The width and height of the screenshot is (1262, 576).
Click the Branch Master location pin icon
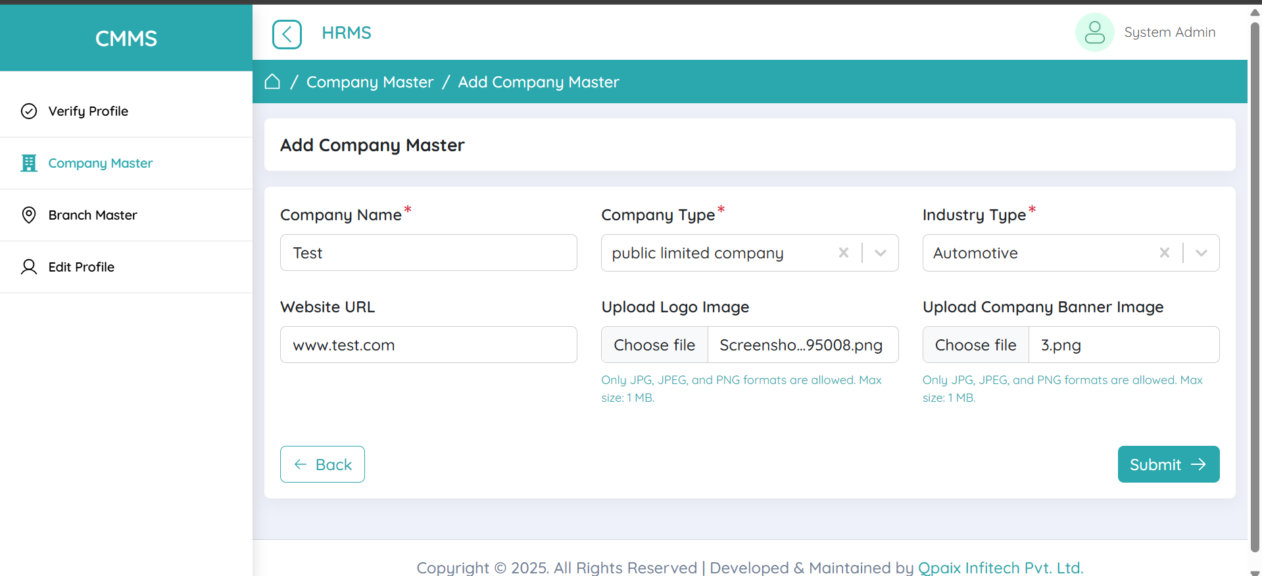click(x=29, y=215)
